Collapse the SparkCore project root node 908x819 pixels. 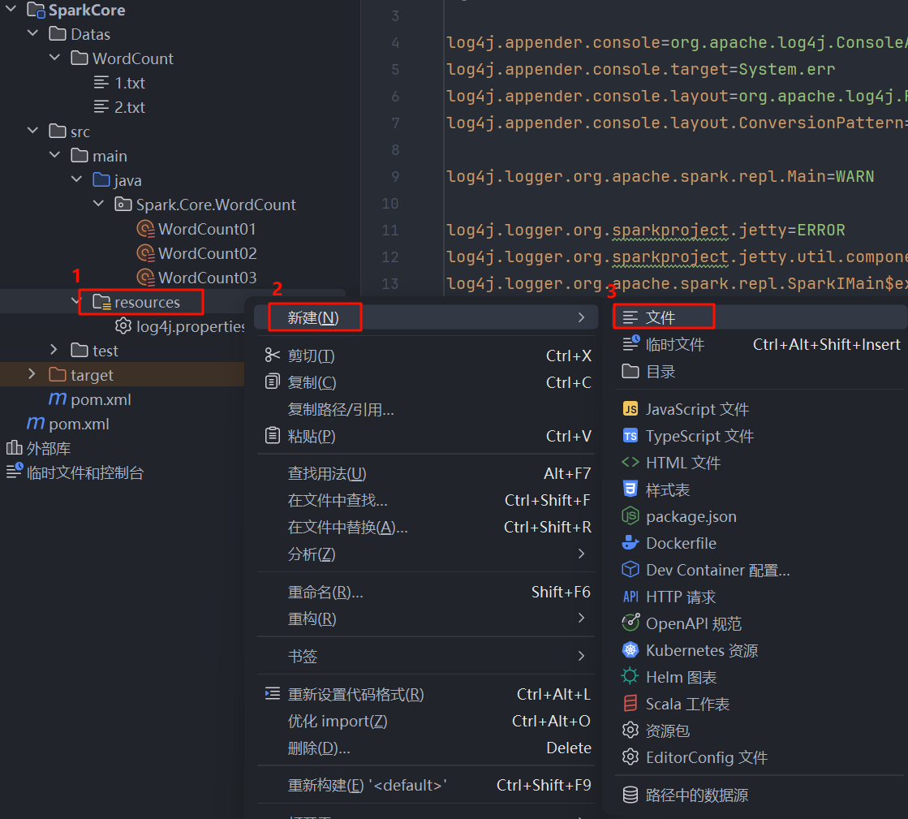pos(11,10)
